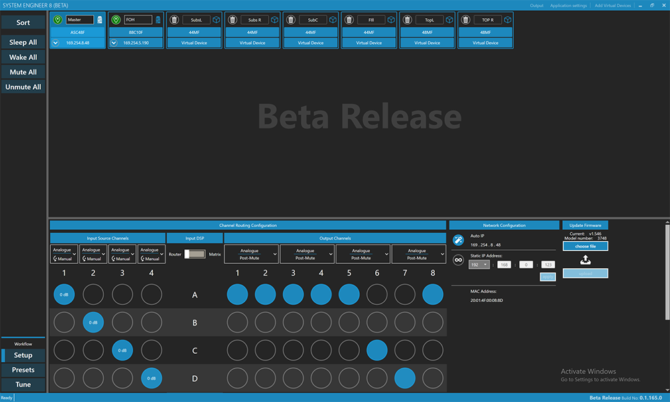Expand the Master device details chevron
The image size is (670, 402).
pos(56,42)
